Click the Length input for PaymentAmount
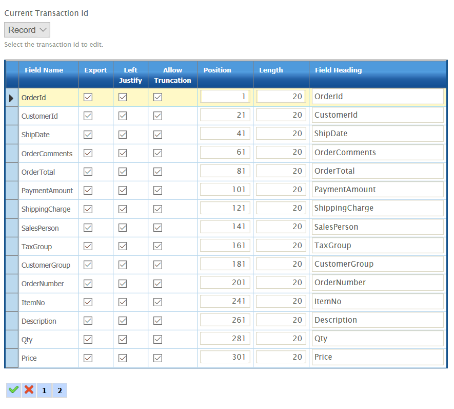 coord(281,190)
